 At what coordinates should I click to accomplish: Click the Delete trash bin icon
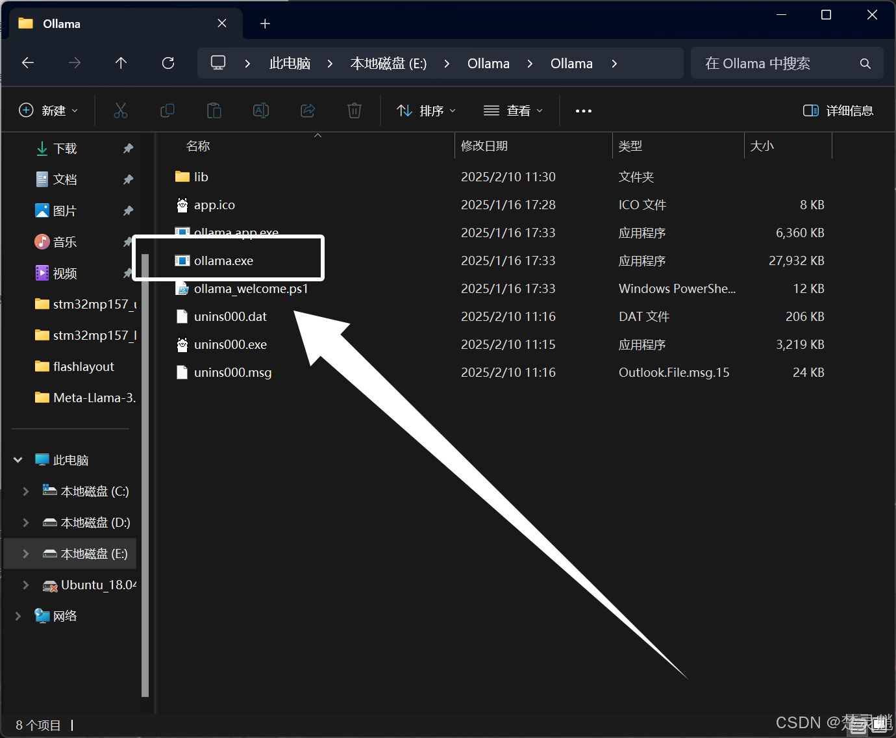coord(355,110)
